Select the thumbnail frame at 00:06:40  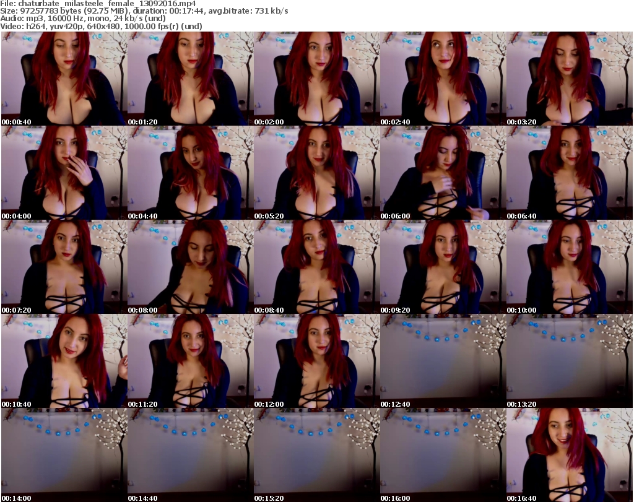[x=570, y=173]
